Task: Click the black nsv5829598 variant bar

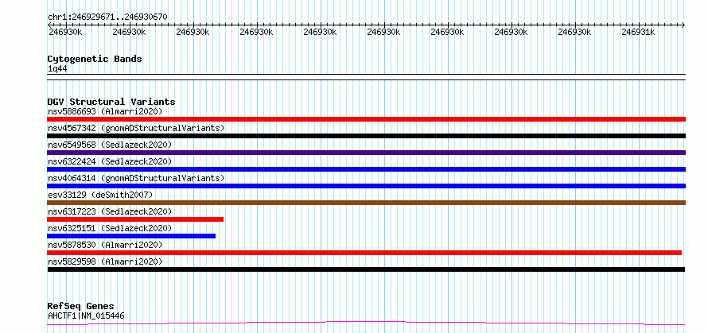Action: (x=366, y=269)
